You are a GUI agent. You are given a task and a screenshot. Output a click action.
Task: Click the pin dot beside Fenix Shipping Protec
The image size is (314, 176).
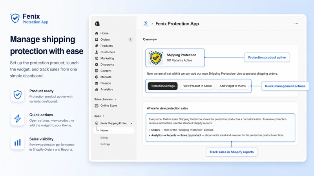click(x=131, y=123)
